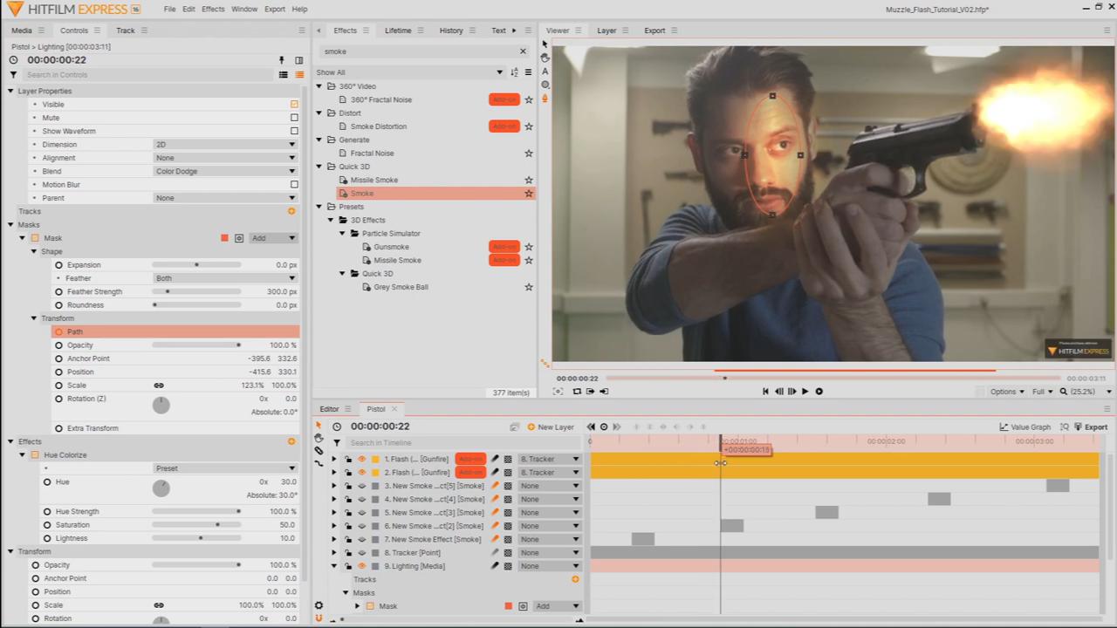Screen dimensions: 1117x628
Task: Select the Path property row
Action: [175, 331]
